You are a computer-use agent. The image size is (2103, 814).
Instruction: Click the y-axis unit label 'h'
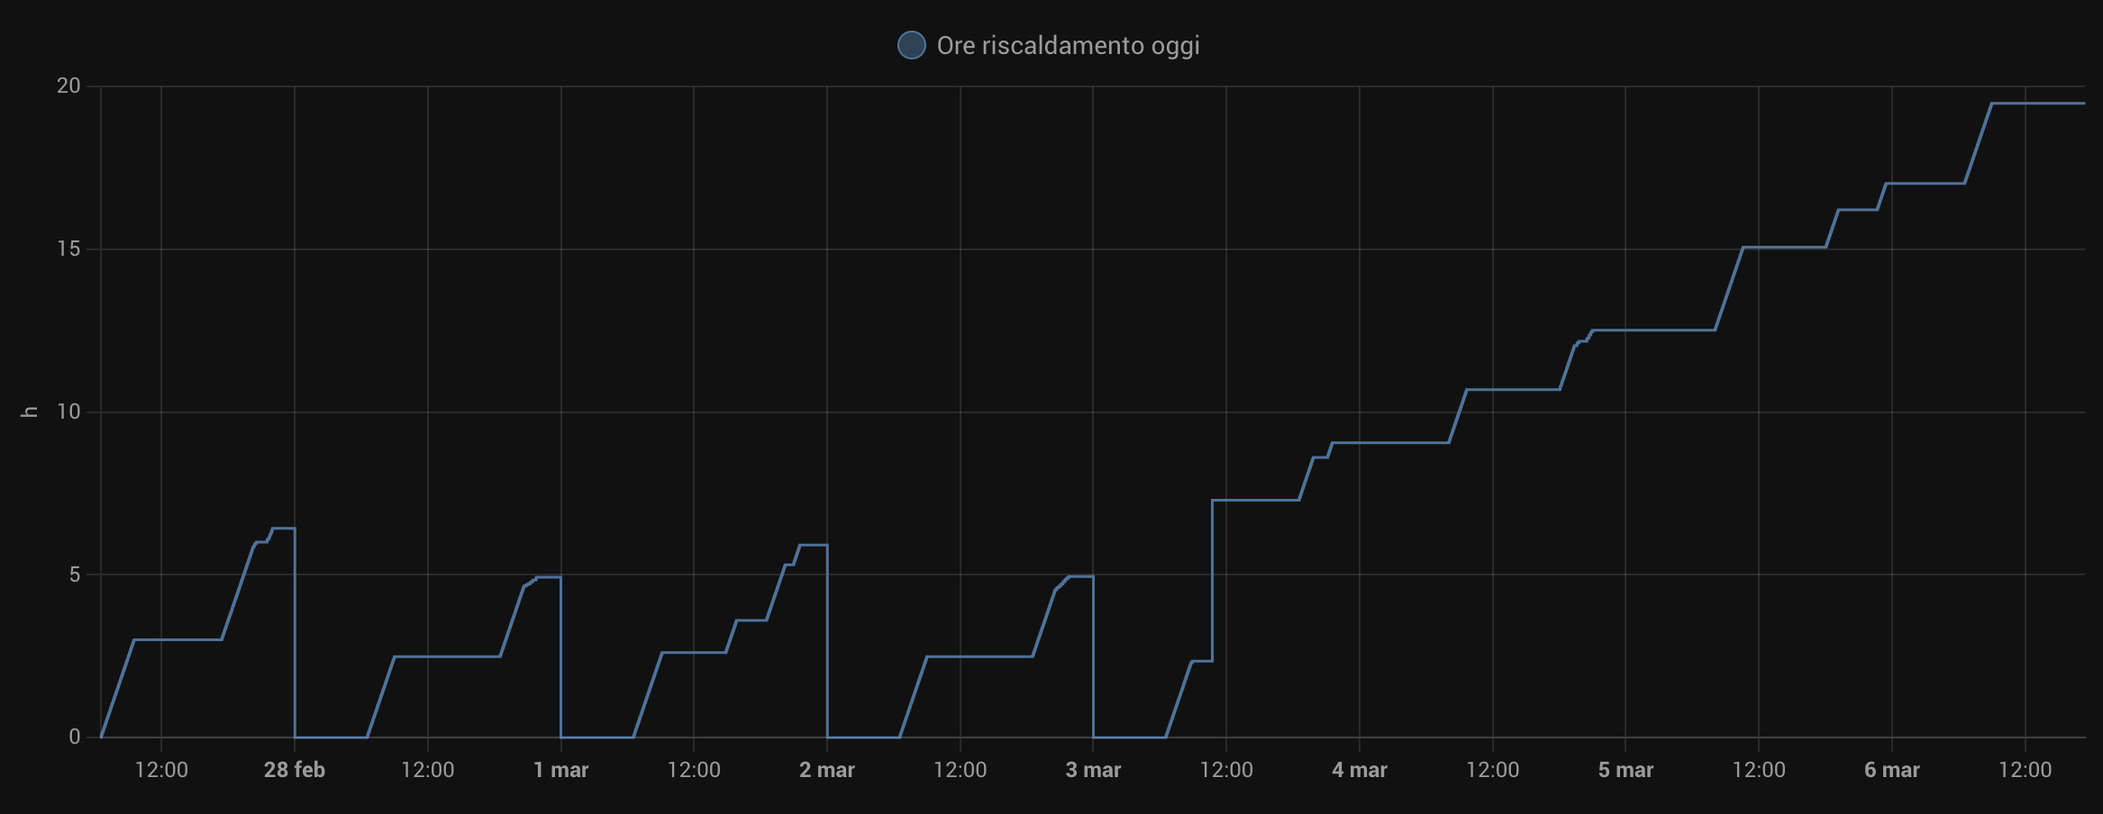click(27, 412)
